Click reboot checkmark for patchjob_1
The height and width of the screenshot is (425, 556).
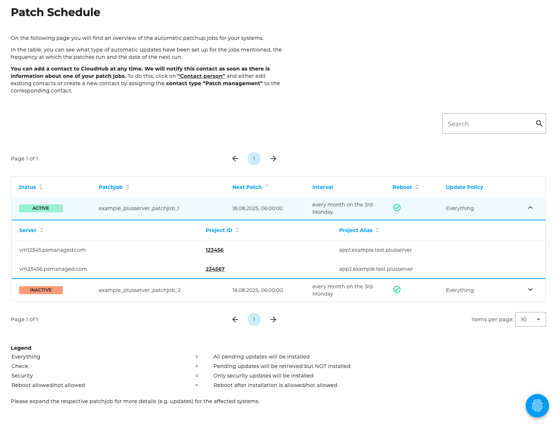(x=397, y=208)
